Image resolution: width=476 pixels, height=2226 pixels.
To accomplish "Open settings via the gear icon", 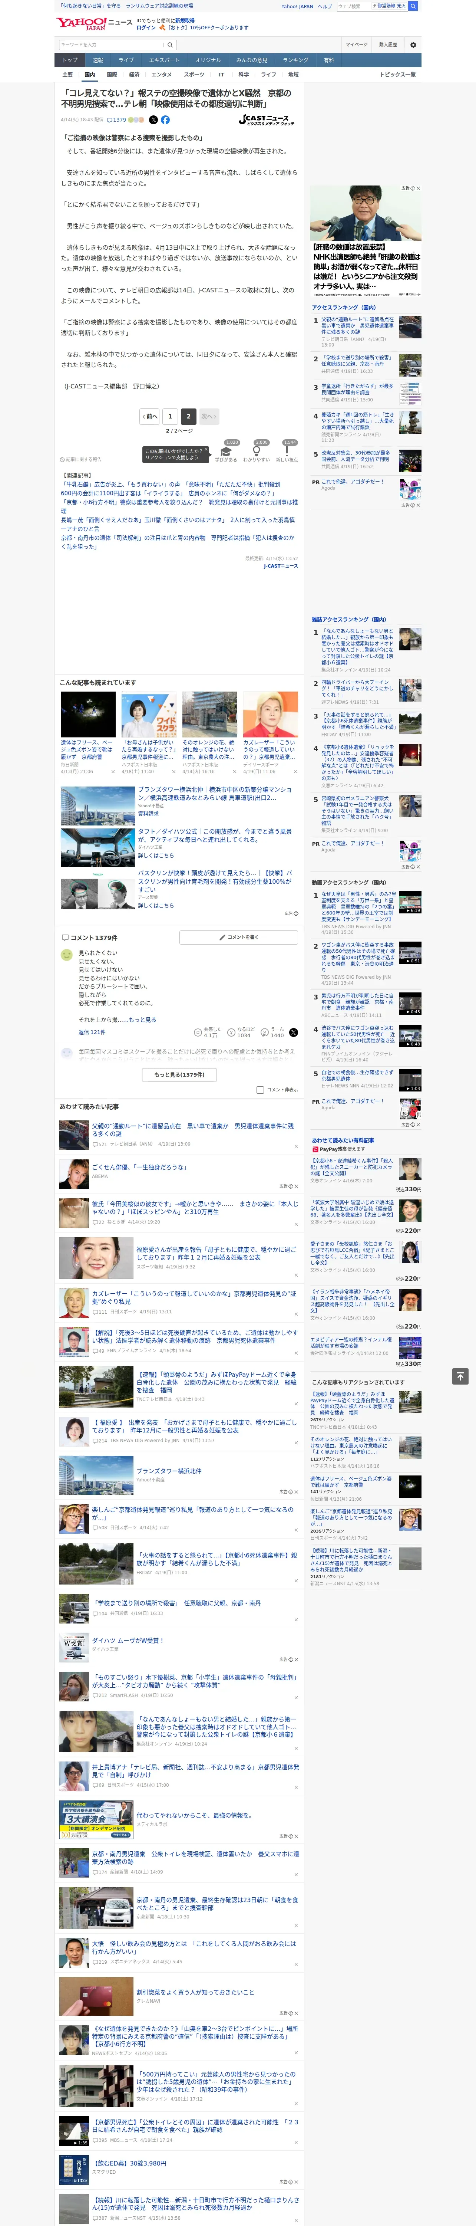I will [413, 45].
